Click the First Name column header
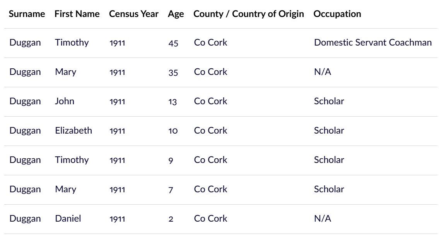The image size is (439, 239). coord(77,14)
